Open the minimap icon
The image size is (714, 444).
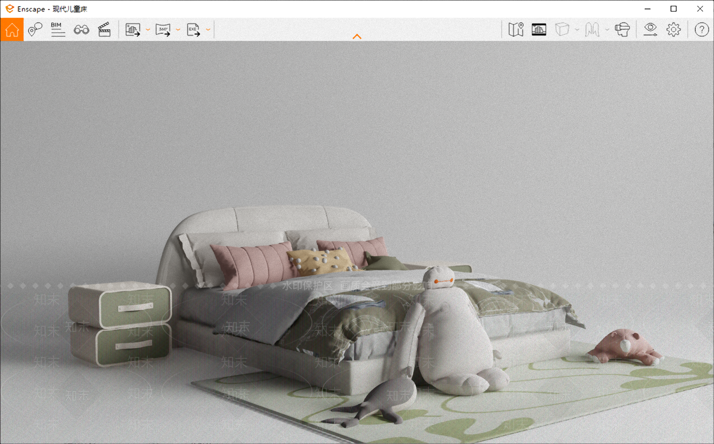point(516,29)
